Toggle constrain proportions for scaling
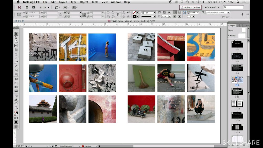The image size is (263, 148). (84, 14)
